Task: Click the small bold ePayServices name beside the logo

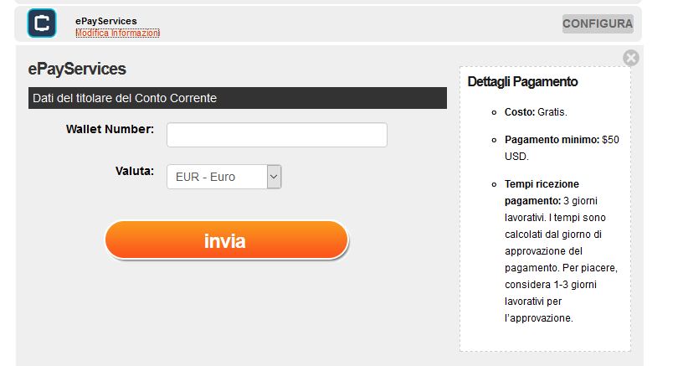Action: (x=105, y=21)
